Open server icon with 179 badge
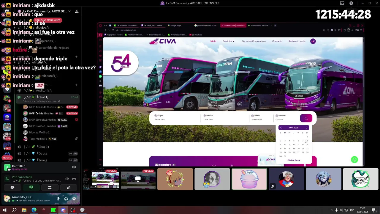Image resolution: width=380 pixels, height=214 pixels. (x=7, y=136)
